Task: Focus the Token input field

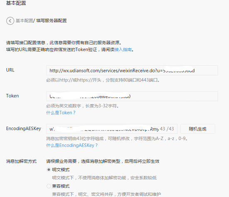Action: (132, 96)
